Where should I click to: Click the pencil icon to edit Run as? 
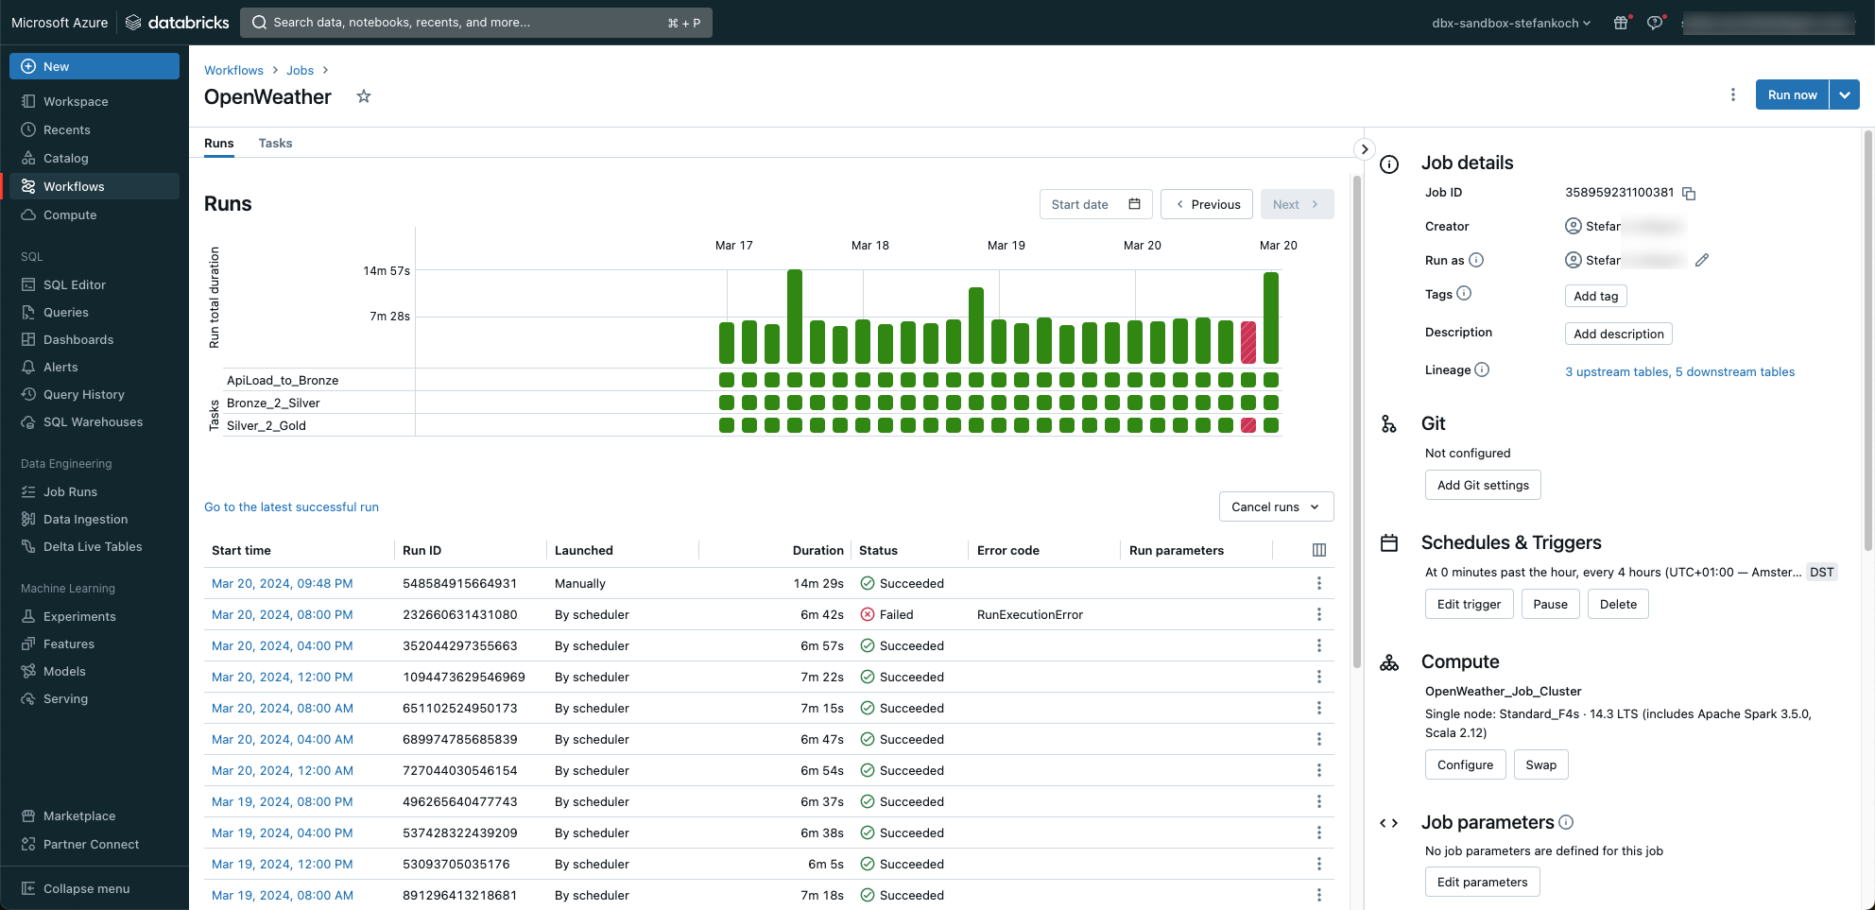[1701, 260]
